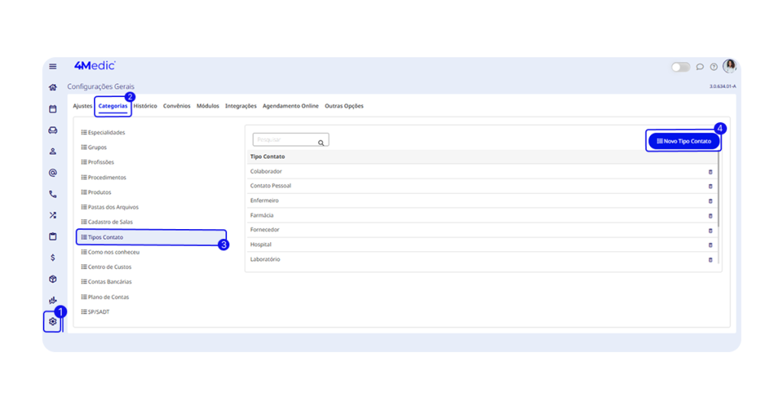Toggle the switch in the top header

(x=680, y=67)
